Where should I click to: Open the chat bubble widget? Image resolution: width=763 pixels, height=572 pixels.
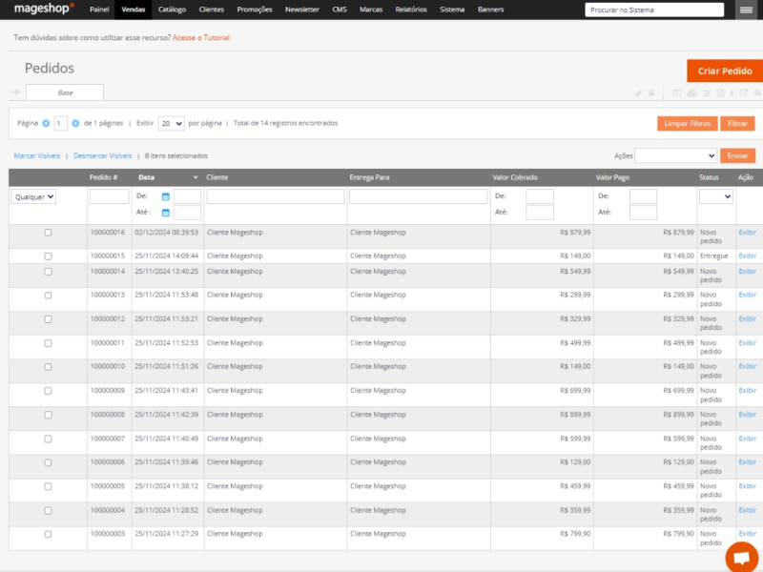click(742, 558)
